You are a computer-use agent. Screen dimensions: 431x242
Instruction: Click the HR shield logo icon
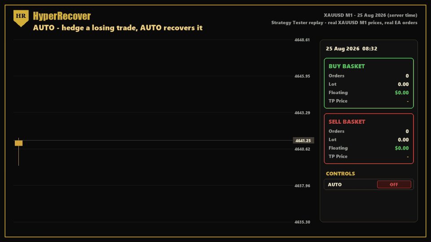point(21,18)
